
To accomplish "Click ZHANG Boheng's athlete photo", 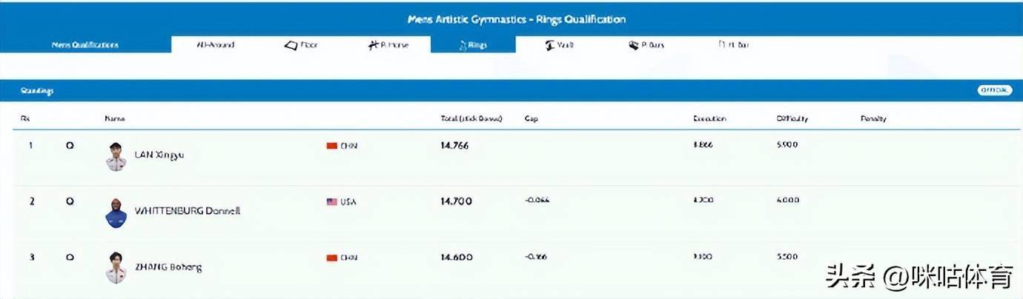I will coord(116,268).
